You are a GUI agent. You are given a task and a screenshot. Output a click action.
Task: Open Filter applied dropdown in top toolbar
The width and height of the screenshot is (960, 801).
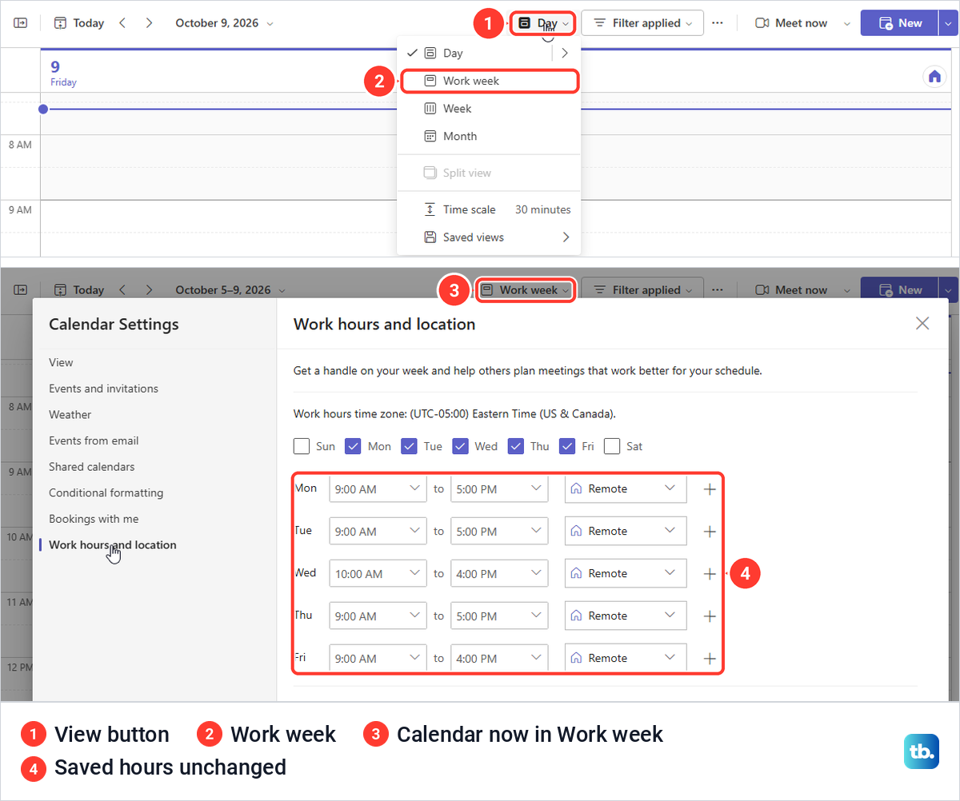642,23
